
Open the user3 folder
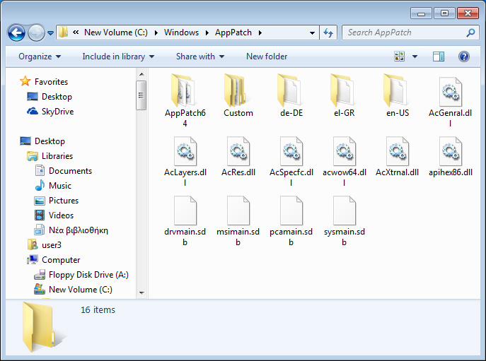[x=45, y=245]
